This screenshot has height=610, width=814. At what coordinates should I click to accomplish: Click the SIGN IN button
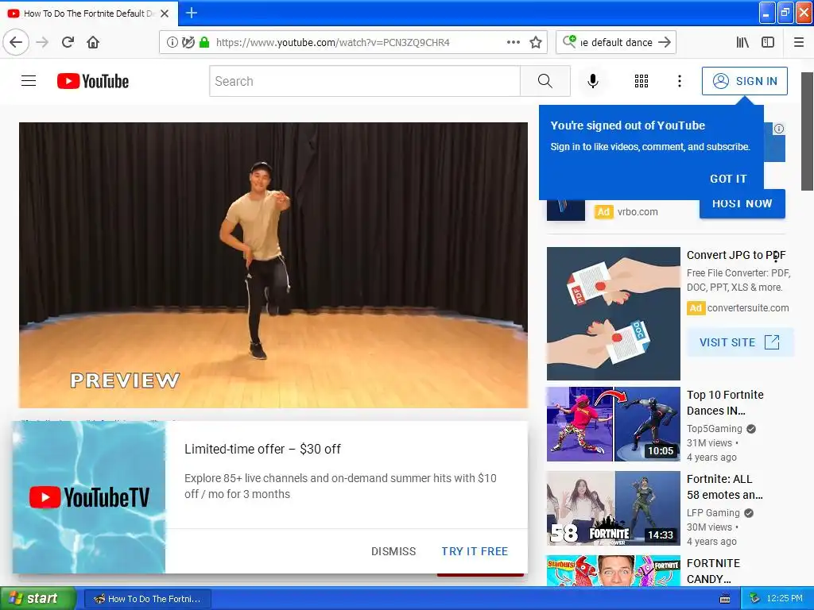click(744, 81)
